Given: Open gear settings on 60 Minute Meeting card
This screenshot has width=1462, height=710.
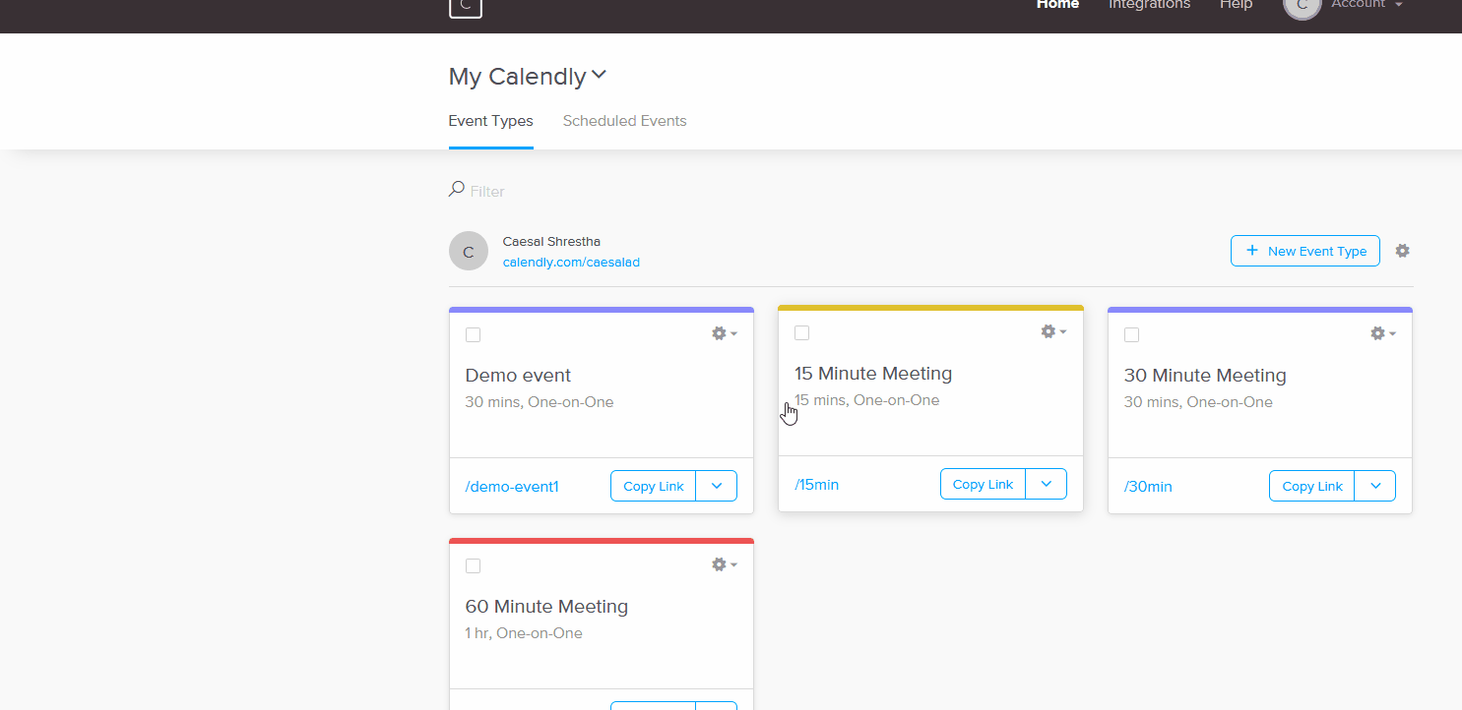Looking at the screenshot, I should (x=725, y=565).
